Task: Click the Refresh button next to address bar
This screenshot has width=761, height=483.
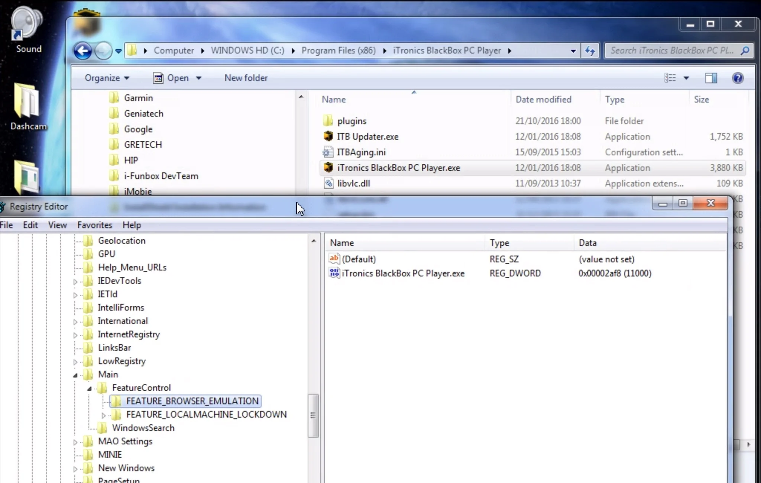Action: (590, 51)
